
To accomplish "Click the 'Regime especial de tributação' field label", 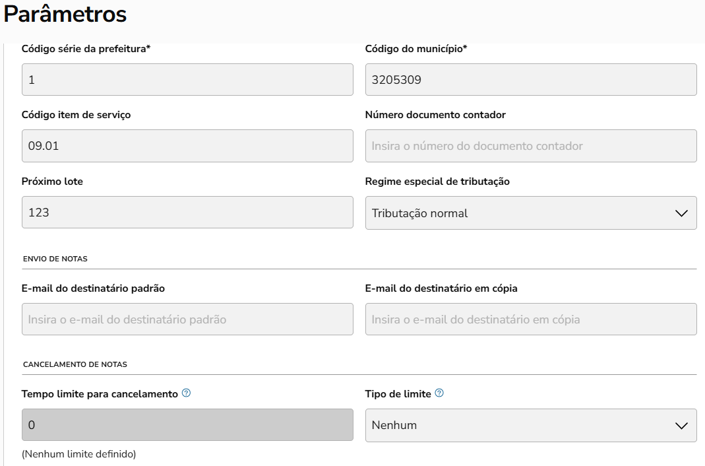I will pos(437,182).
